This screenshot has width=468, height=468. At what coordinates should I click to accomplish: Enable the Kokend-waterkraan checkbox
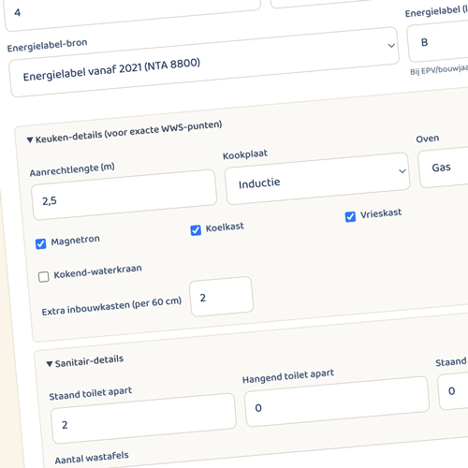44,277
